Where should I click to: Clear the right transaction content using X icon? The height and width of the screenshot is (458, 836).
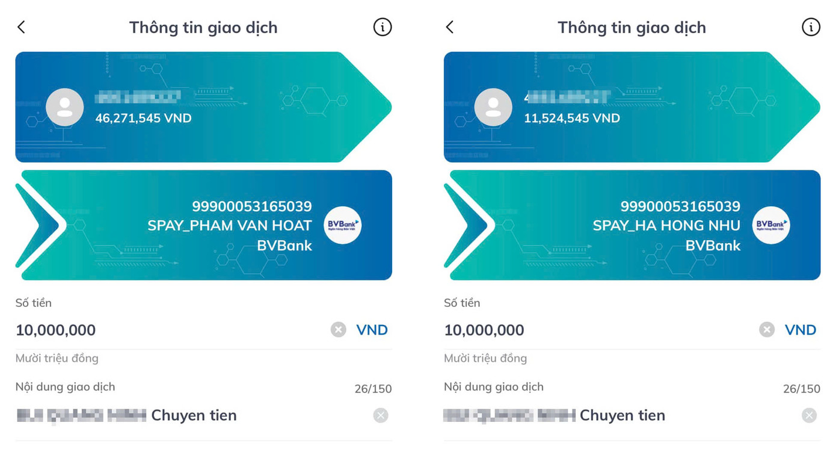point(808,415)
